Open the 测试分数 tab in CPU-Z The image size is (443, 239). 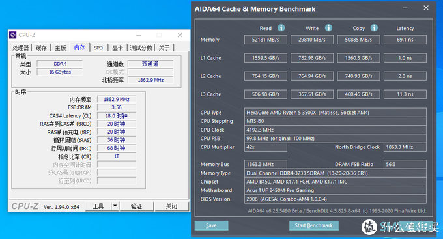coord(141,48)
